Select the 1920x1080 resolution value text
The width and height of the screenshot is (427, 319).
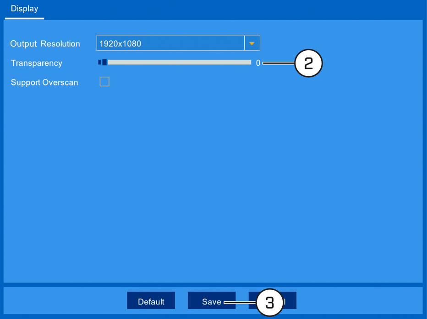coord(120,43)
